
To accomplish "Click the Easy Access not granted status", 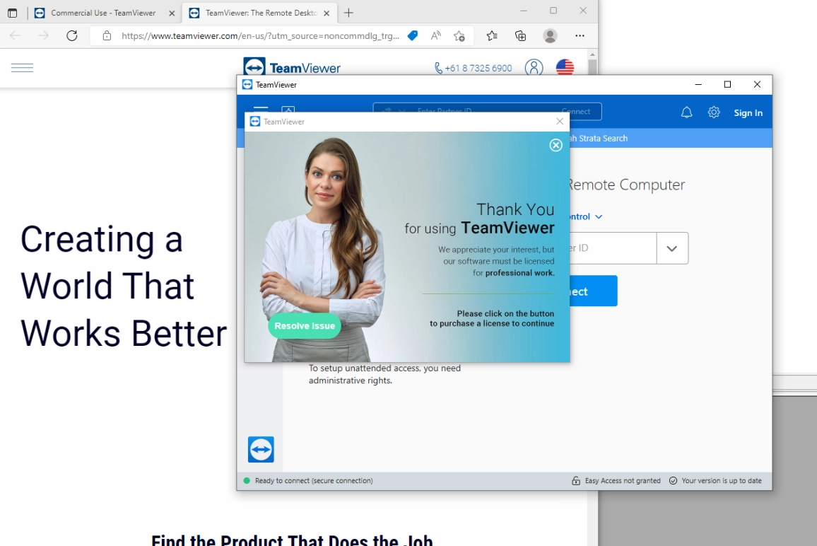I will tap(616, 481).
